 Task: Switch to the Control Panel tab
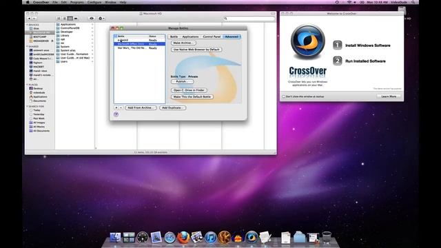click(212, 37)
